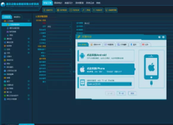
Task: Click the globe logo in the title area
Action: pyautogui.click(x=3, y=4)
